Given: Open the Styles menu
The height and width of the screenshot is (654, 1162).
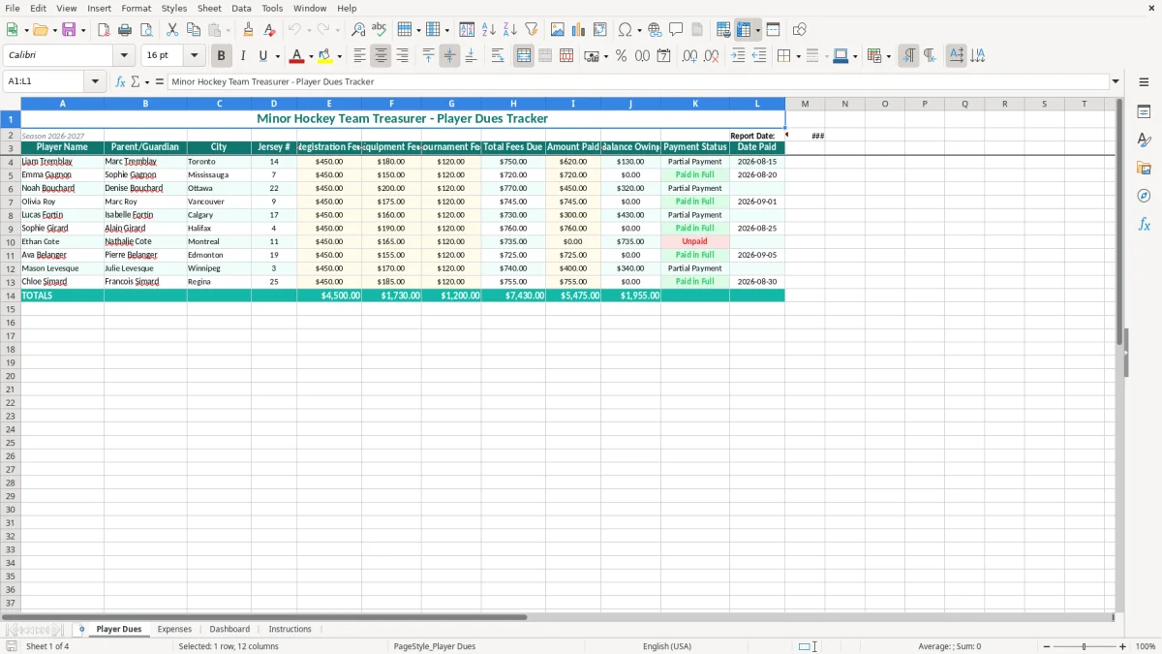Looking at the screenshot, I should click(x=174, y=8).
